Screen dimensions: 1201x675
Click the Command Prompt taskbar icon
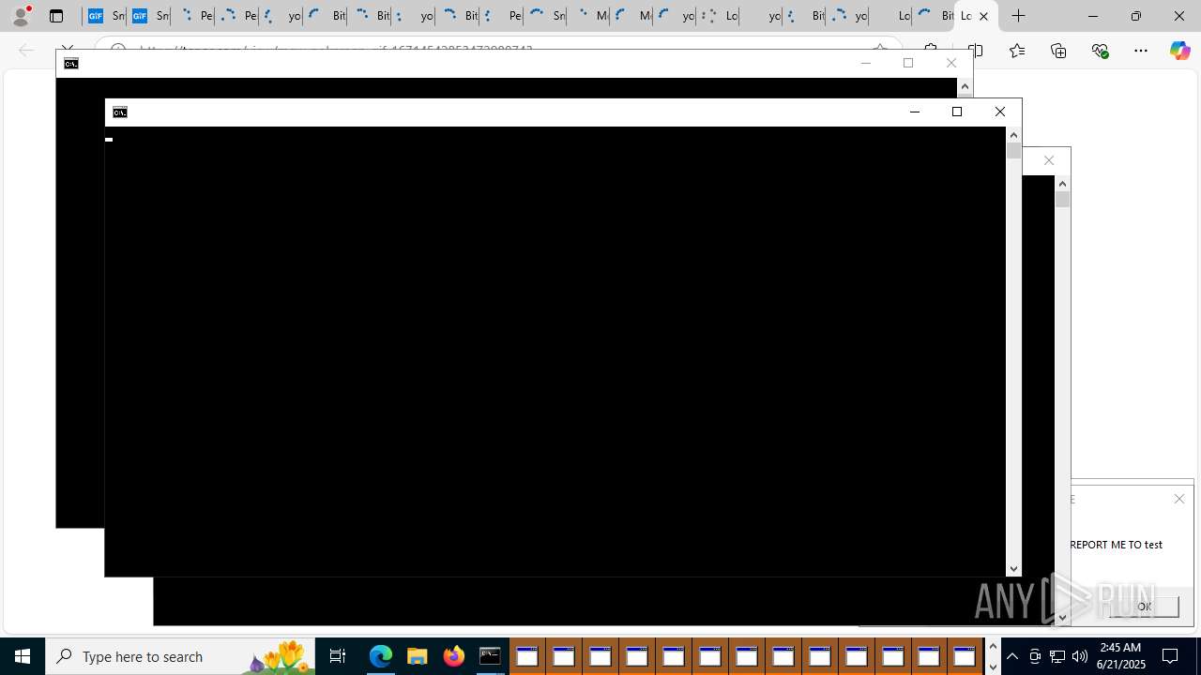coord(490,656)
